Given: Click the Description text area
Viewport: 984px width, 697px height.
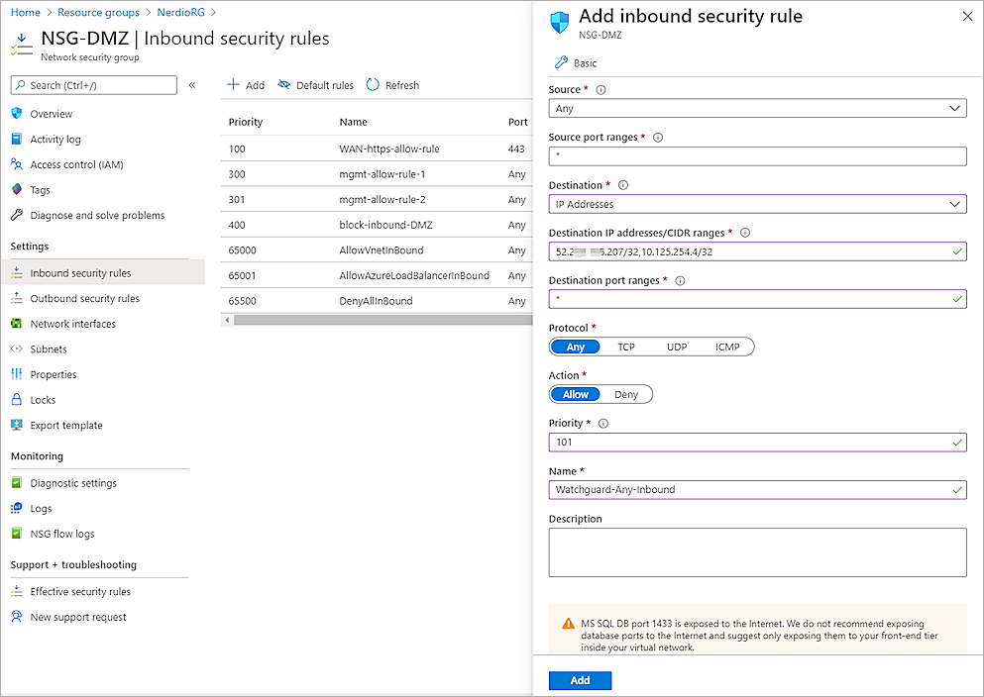Looking at the screenshot, I should pyautogui.click(x=758, y=550).
